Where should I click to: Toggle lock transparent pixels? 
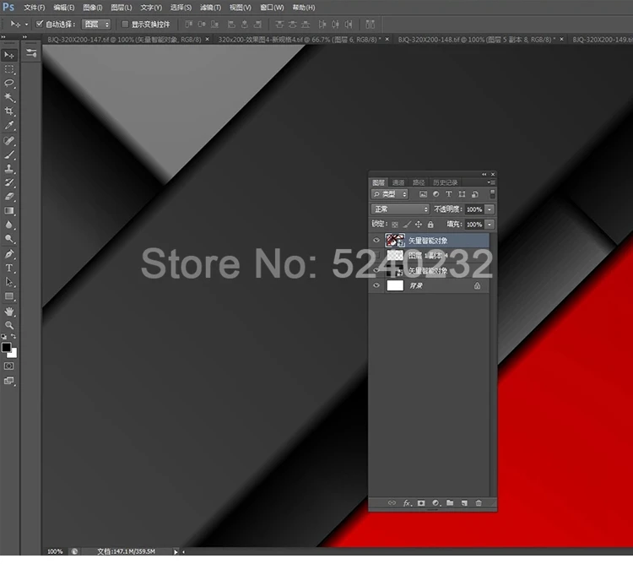pos(395,225)
